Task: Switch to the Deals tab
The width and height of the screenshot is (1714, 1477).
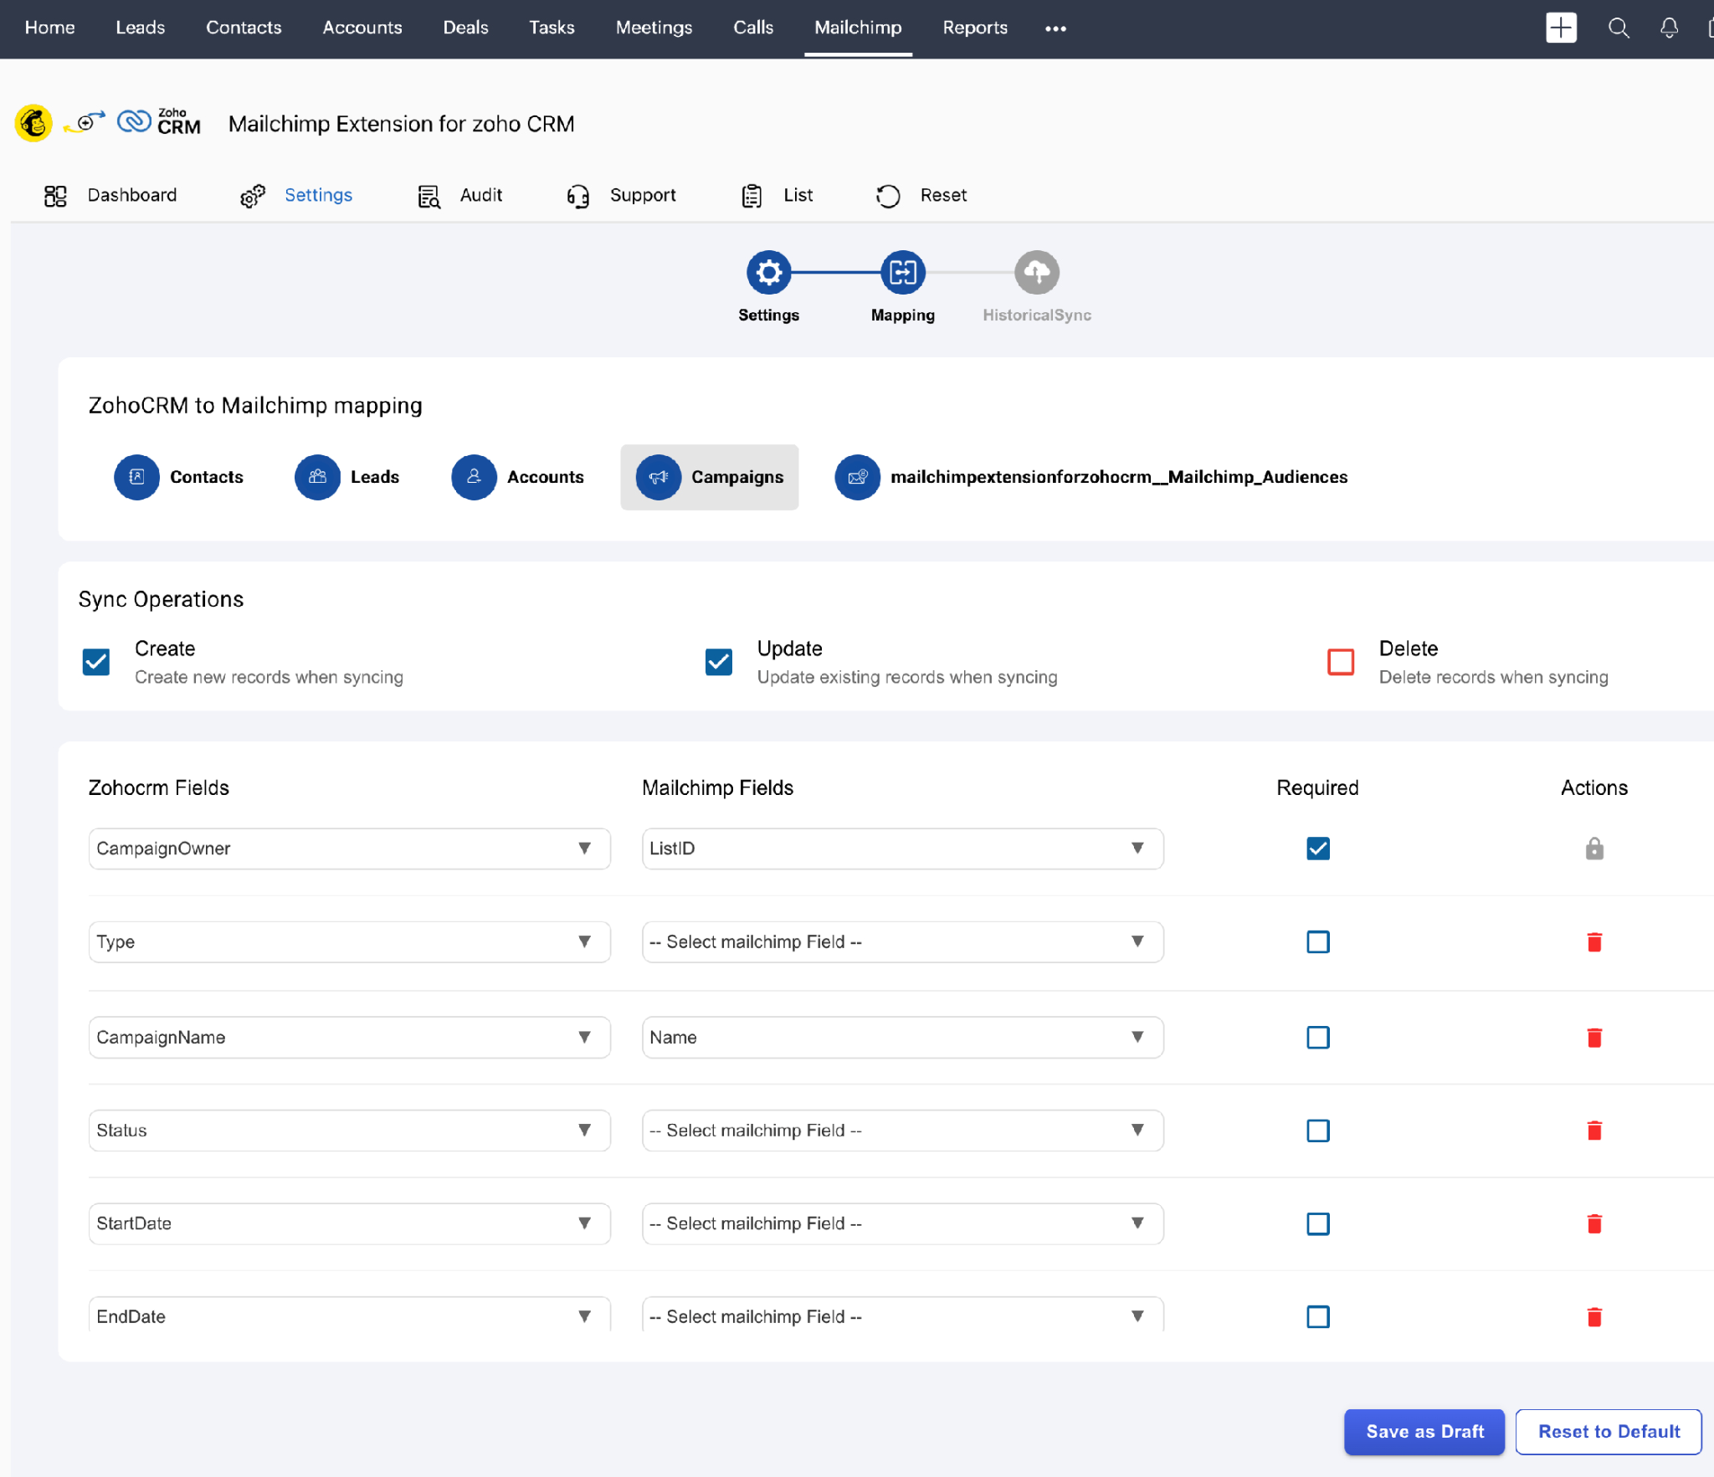Action: click(x=465, y=28)
